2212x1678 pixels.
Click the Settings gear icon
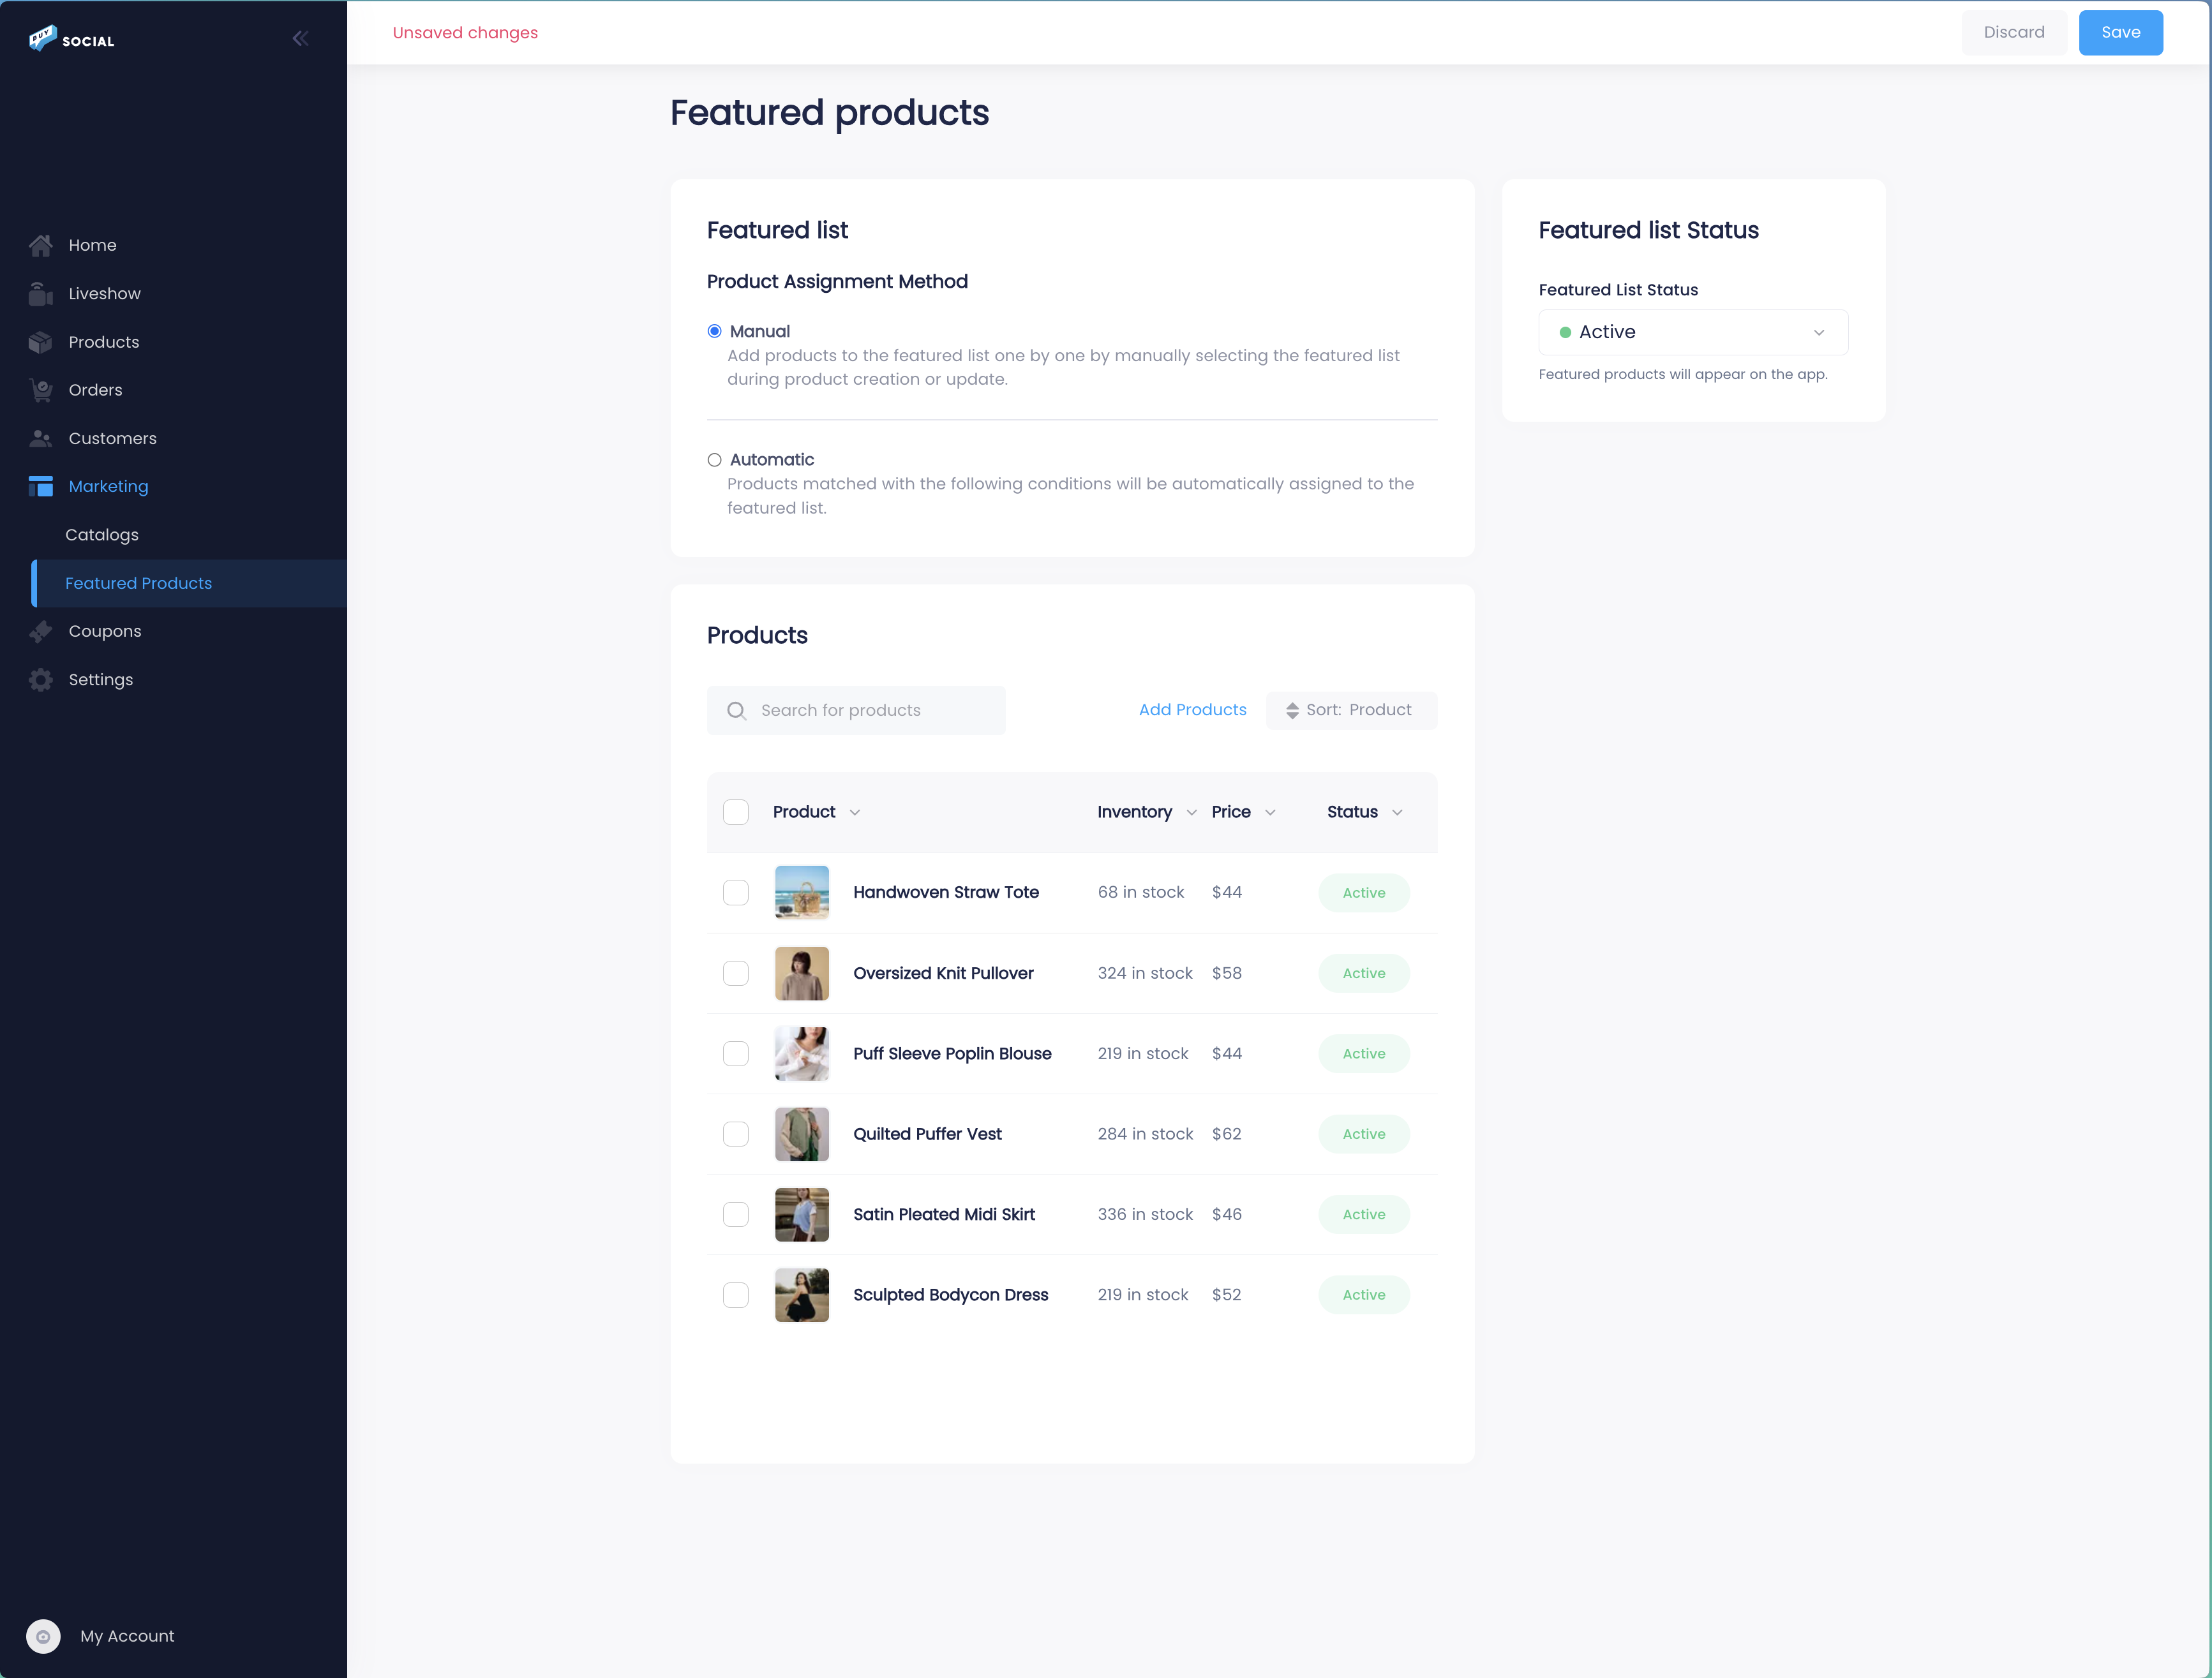pyautogui.click(x=41, y=679)
